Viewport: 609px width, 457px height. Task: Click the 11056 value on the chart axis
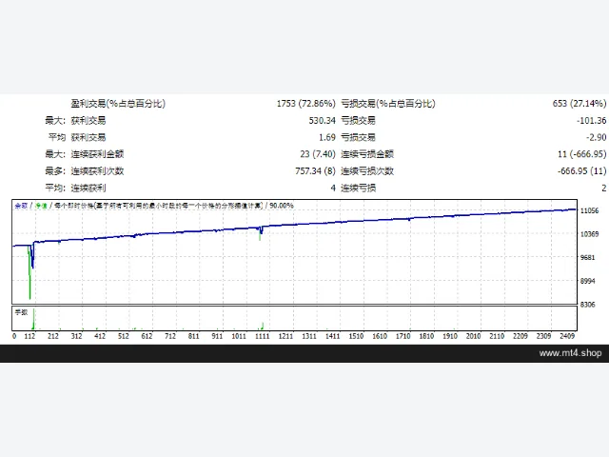point(589,210)
